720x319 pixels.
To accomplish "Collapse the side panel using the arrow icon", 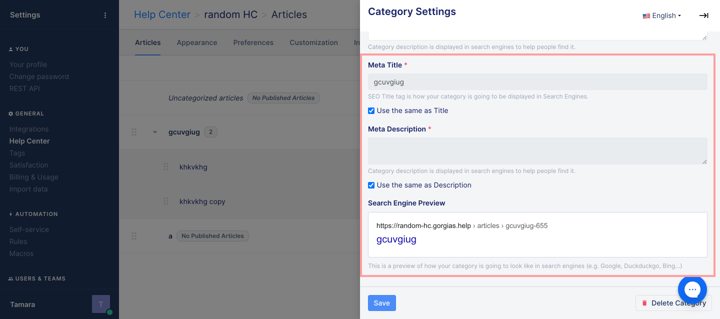I will click(703, 15).
